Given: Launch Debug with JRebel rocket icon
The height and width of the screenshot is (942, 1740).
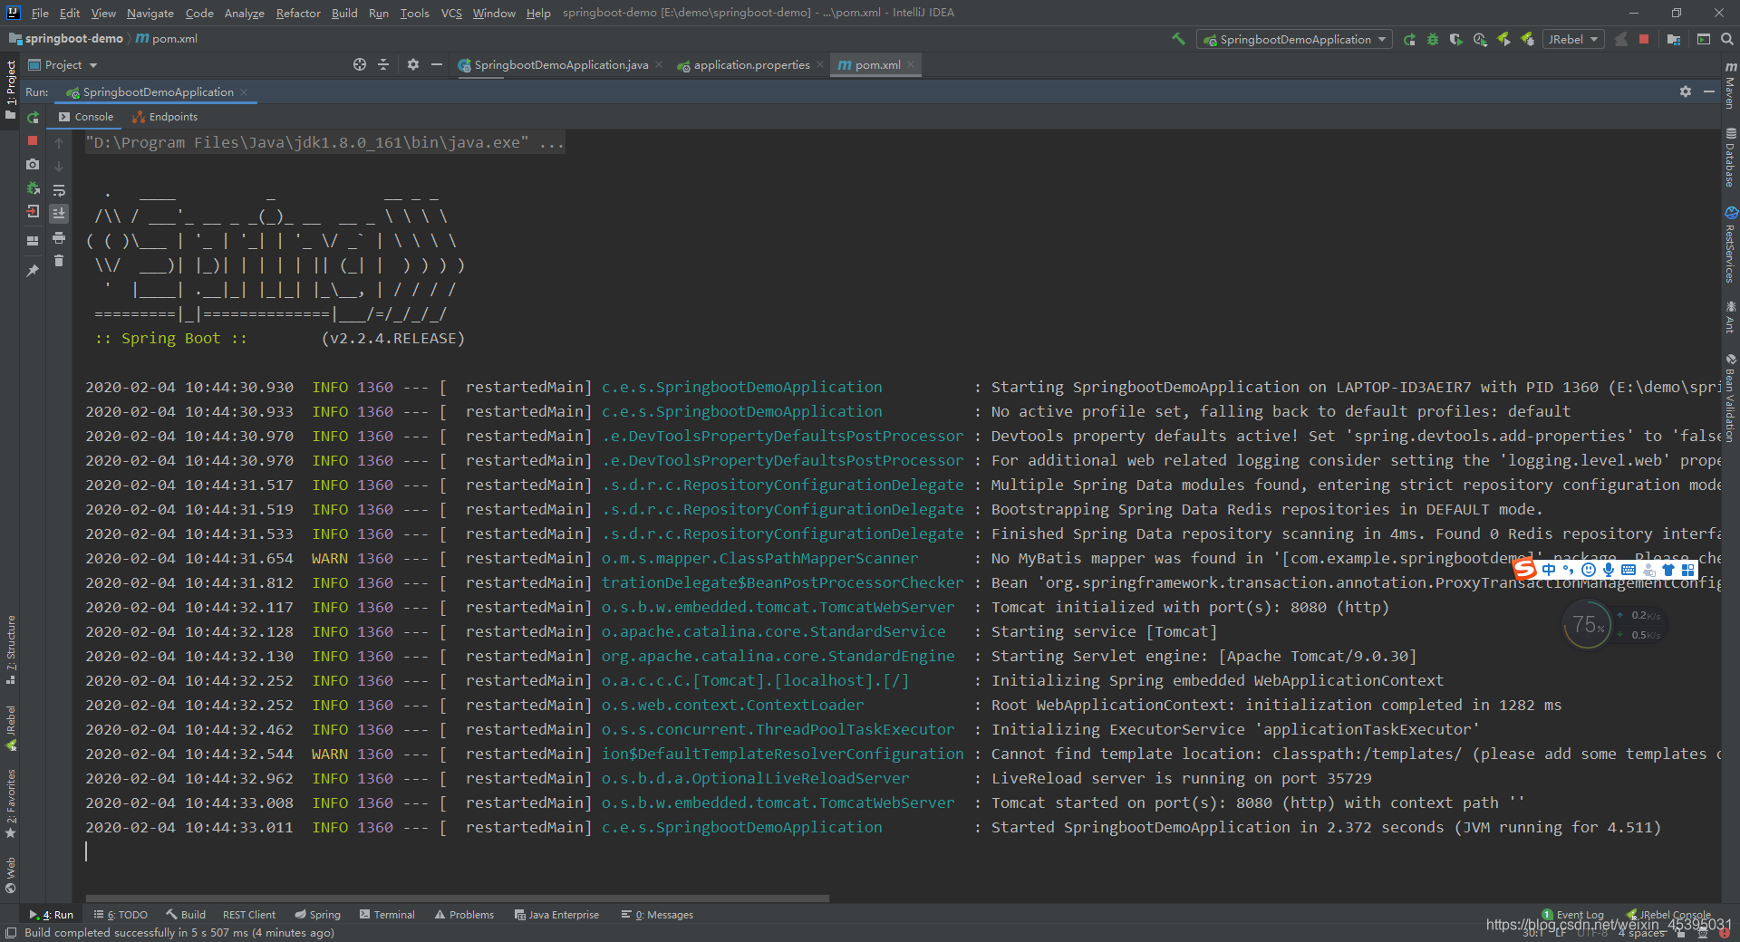Looking at the screenshot, I should [1527, 39].
